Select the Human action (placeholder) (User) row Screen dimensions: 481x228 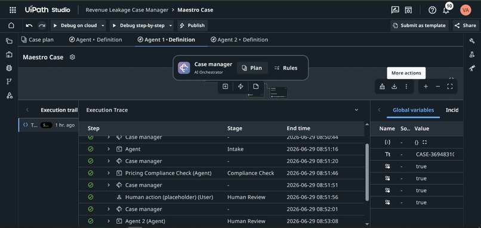pos(221,197)
